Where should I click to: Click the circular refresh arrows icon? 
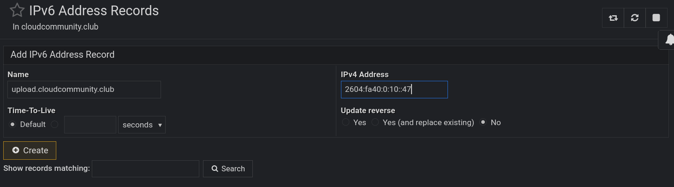635,18
